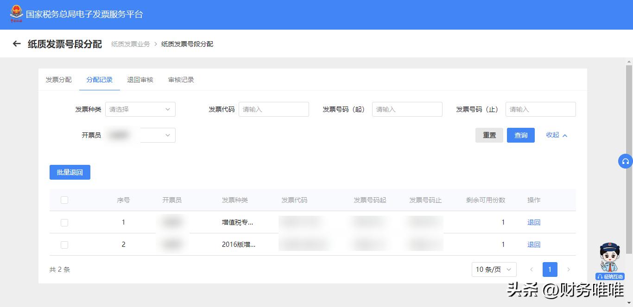Click the pagination next-page arrow
Image resolution: width=633 pixels, height=307 pixels.
tap(569, 269)
